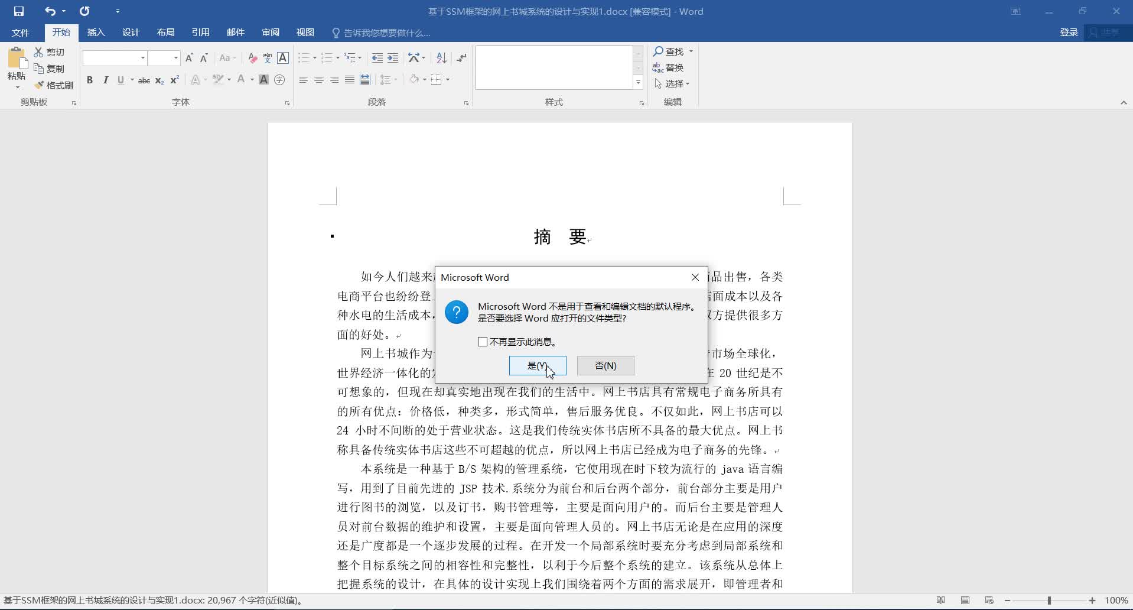Click Justify alignment icon
The width and height of the screenshot is (1133, 610).
coord(349,80)
